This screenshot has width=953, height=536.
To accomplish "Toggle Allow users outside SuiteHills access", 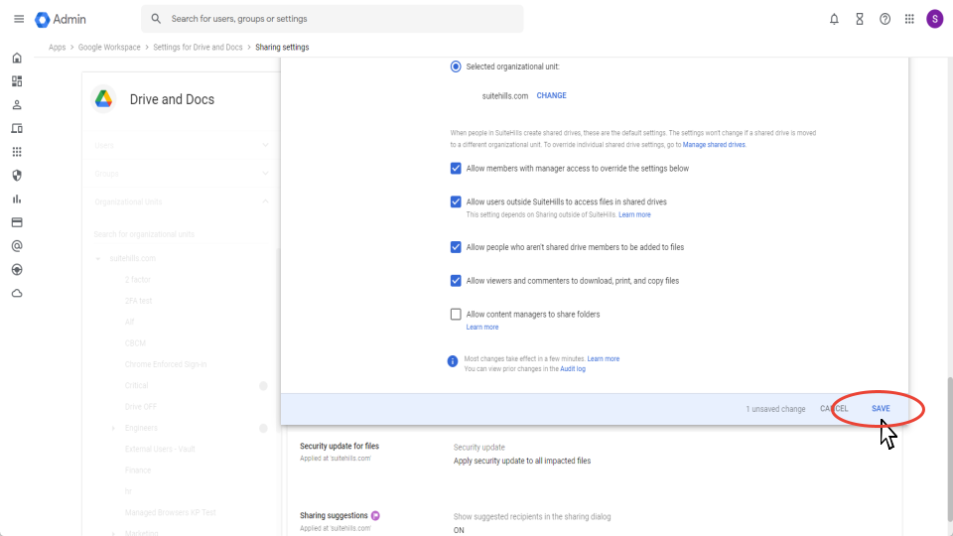I will [456, 201].
